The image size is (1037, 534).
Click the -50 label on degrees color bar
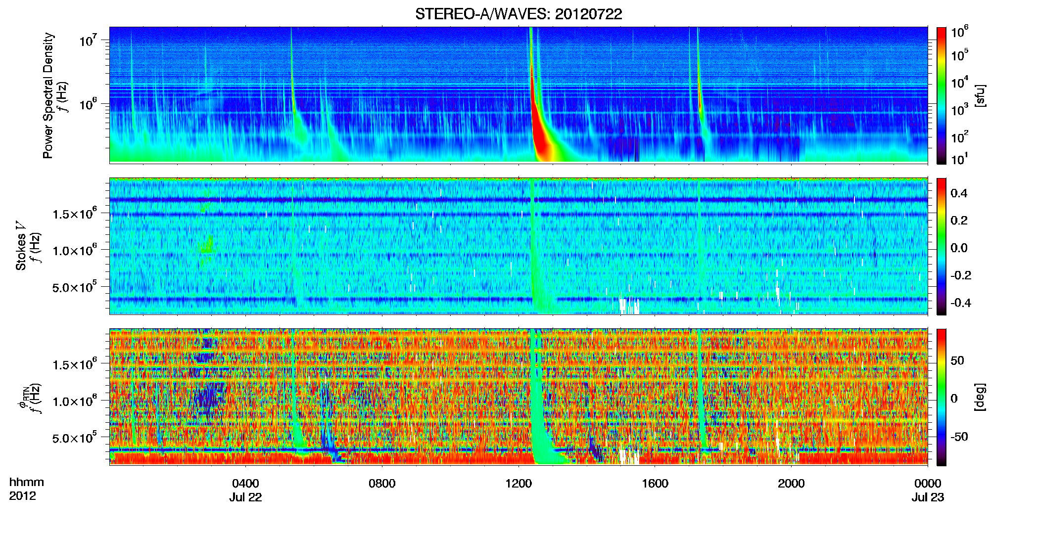[x=960, y=437]
